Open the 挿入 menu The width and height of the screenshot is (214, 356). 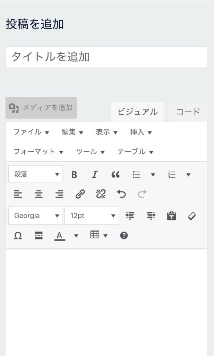(141, 132)
